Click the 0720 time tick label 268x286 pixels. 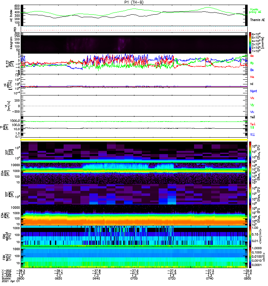click(x=172, y=278)
